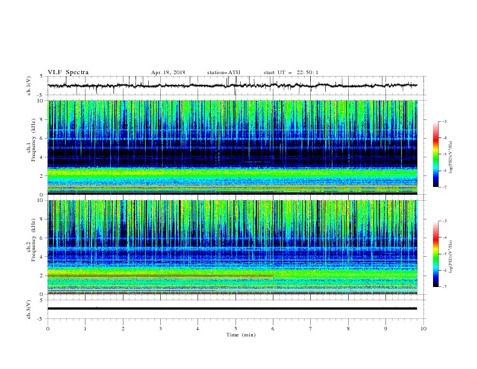Click the ch.2 spectrogram plot
477x369 pixels.
[232, 247]
